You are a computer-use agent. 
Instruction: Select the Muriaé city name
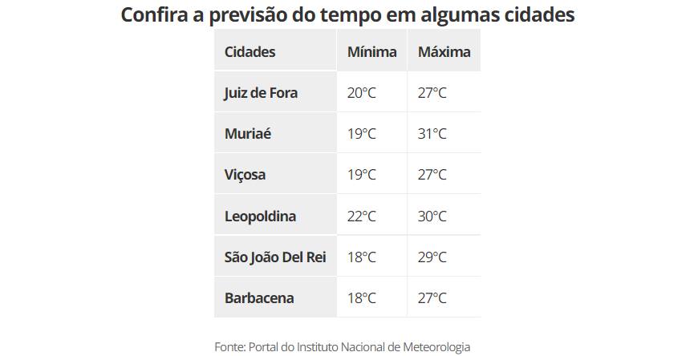(248, 134)
